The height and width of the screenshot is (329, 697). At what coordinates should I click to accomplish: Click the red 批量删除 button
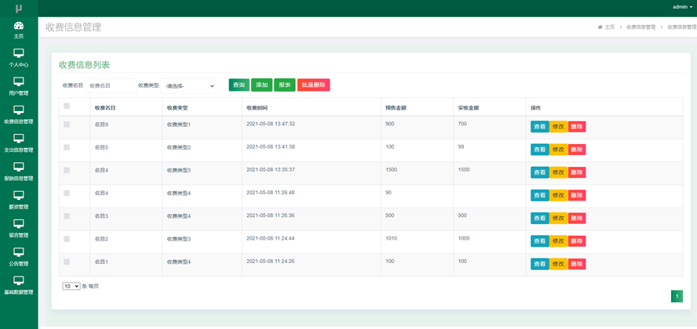click(313, 85)
